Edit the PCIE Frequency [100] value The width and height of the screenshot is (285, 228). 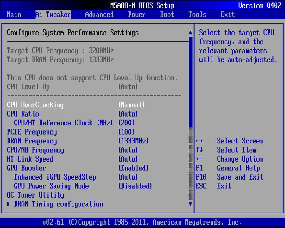[x=126, y=132]
